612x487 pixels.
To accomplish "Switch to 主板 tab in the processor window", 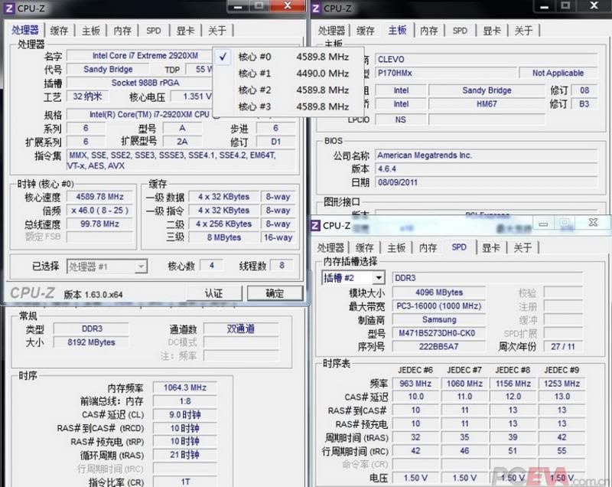I will click(91, 31).
